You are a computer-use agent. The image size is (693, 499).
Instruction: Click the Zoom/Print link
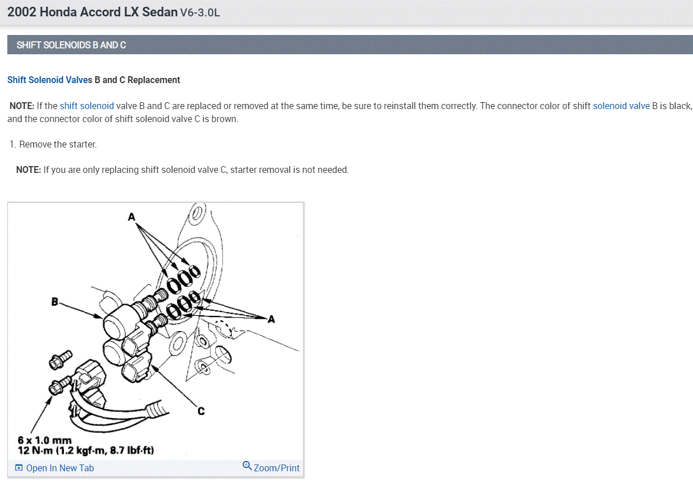pyautogui.click(x=276, y=468)
